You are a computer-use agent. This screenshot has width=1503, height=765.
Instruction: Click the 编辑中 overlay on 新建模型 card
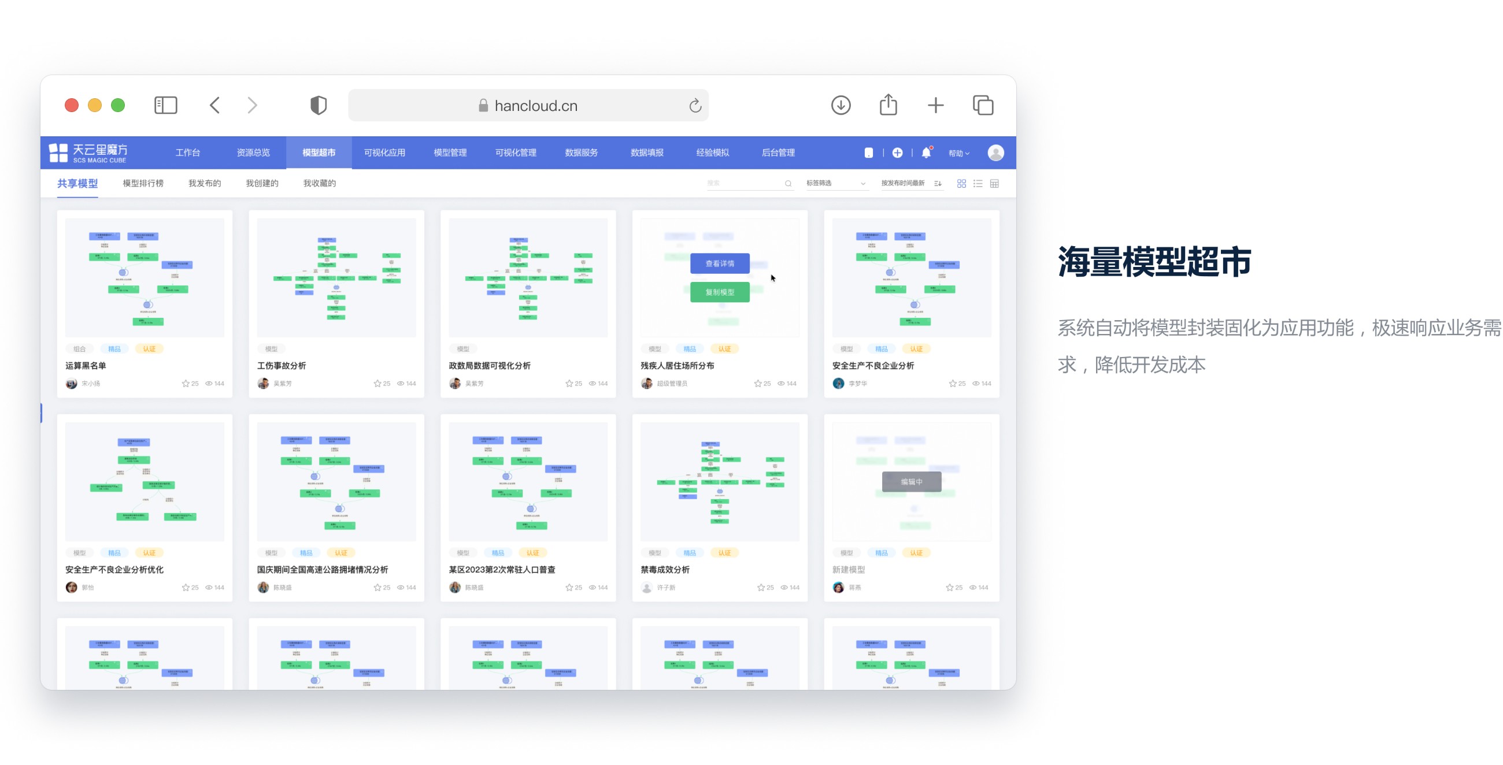[x=912, y=482]
